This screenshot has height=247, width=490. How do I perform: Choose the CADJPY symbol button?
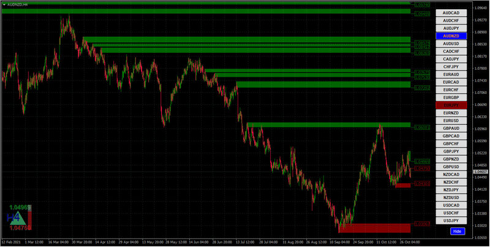[x=451, y=59]
